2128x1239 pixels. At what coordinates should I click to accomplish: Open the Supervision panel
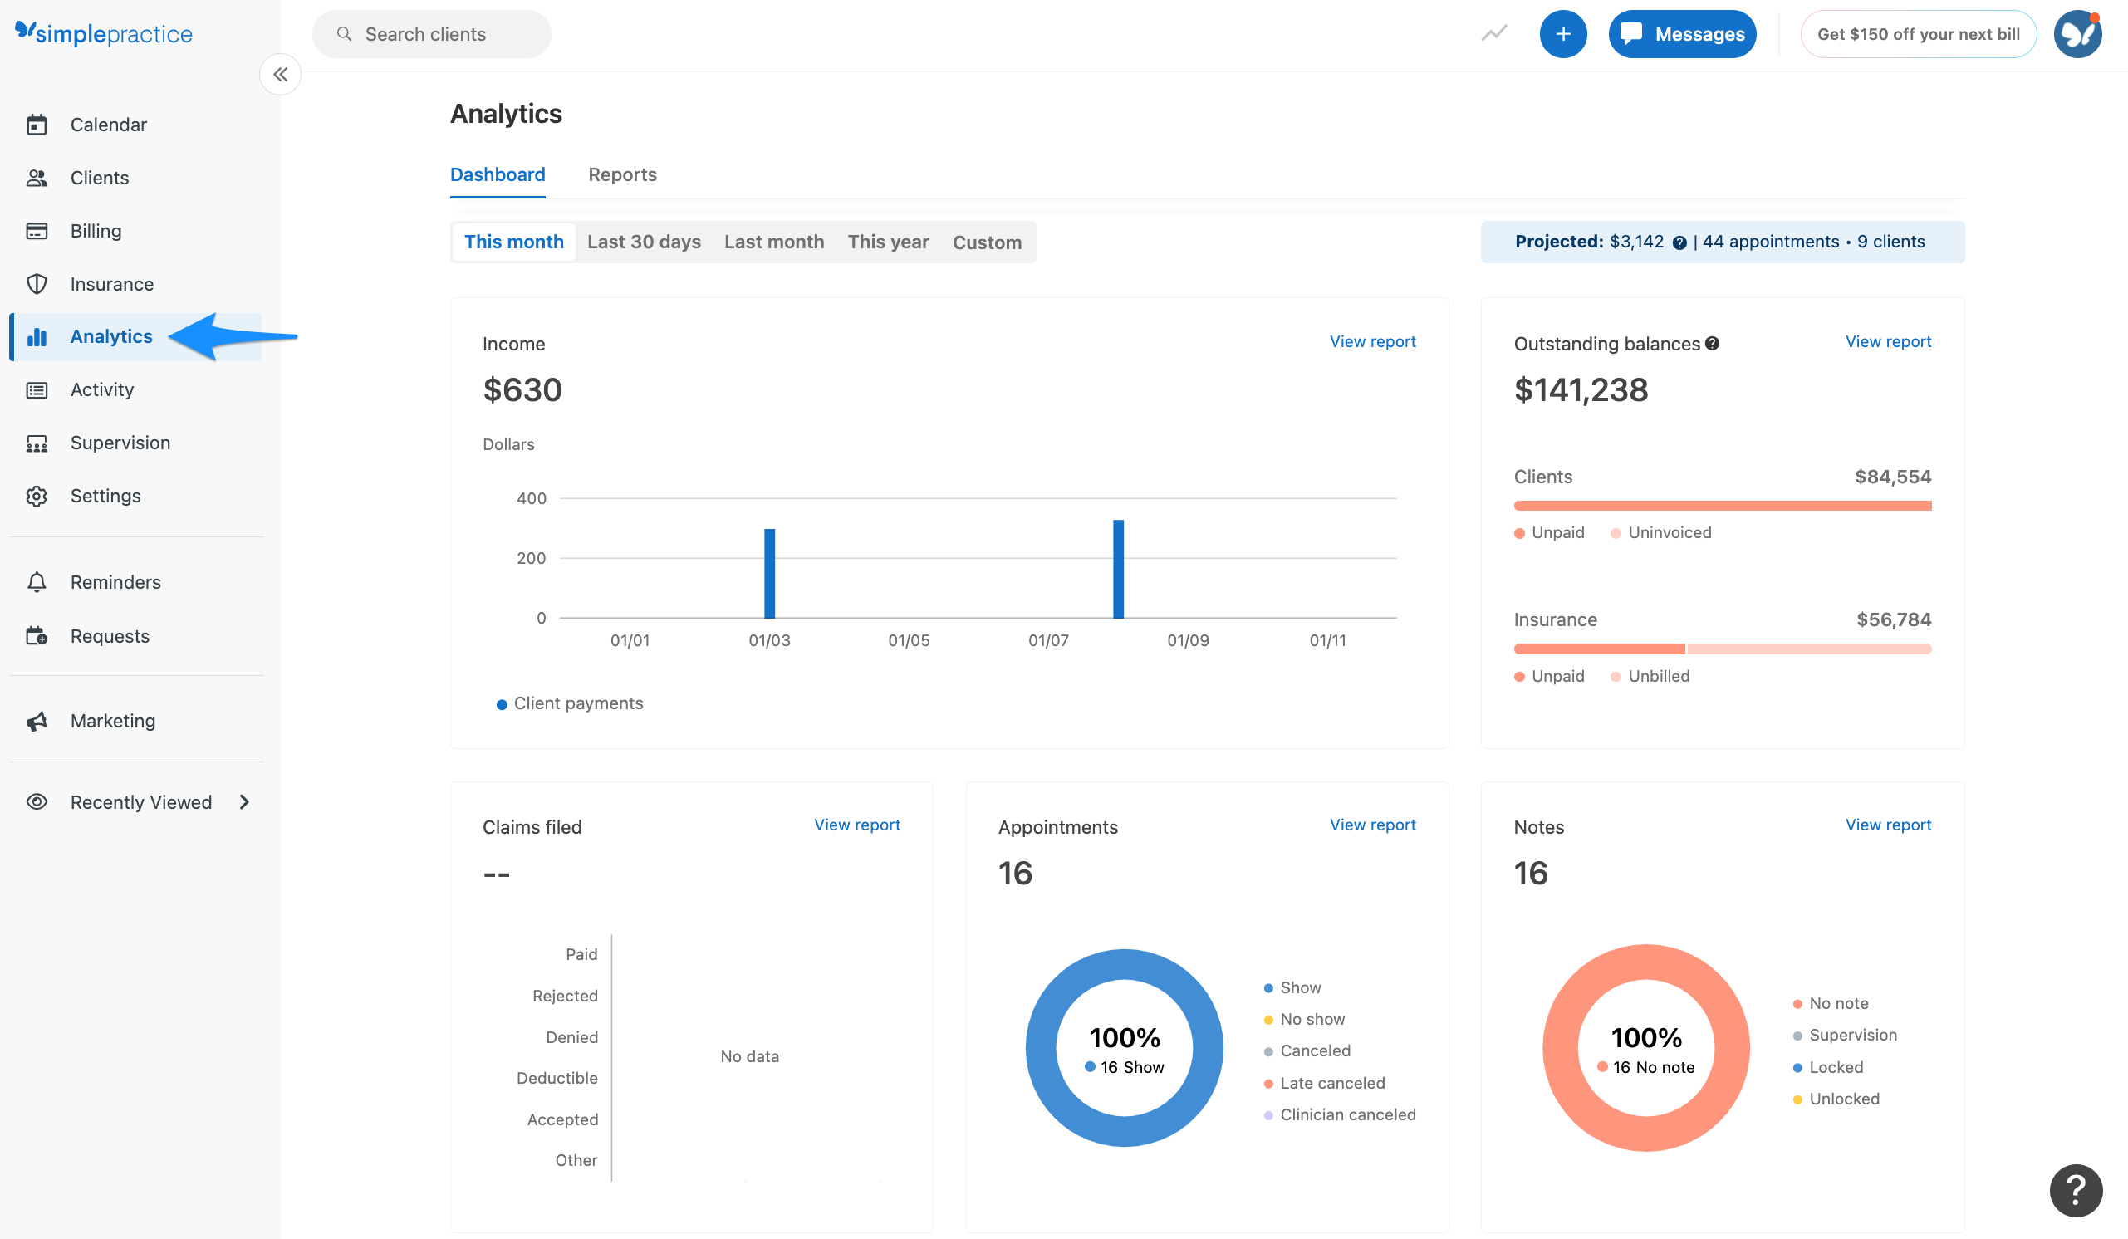[x=119, y=443]
